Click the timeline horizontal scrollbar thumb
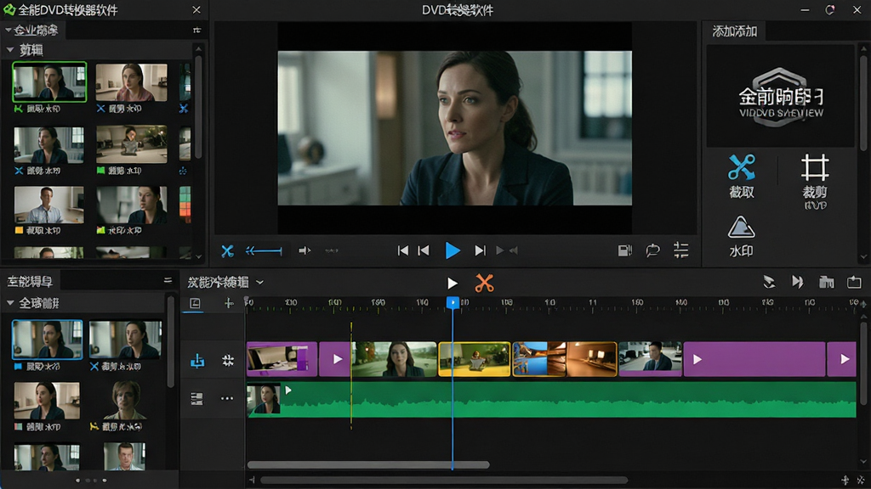This screenshot has width=871, height=489. click(x=368, y=464)
